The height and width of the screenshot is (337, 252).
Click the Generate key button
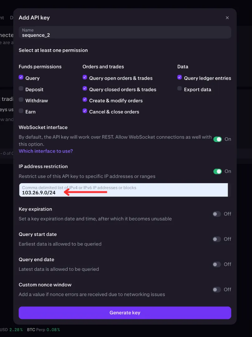(x=125, y=313)
